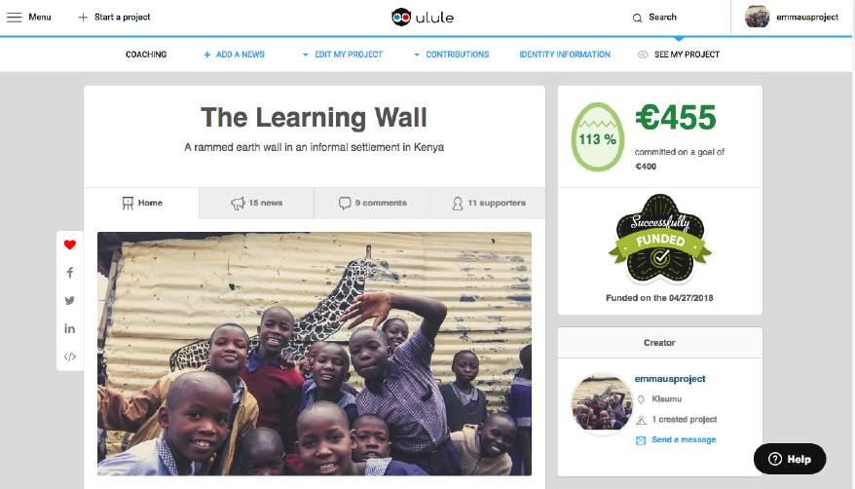Click the 113 % progress egg
The width and height of the screenshot is (855, 489).
point(598,137)
